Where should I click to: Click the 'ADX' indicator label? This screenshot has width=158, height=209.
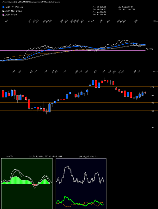(x=60, y=156)
